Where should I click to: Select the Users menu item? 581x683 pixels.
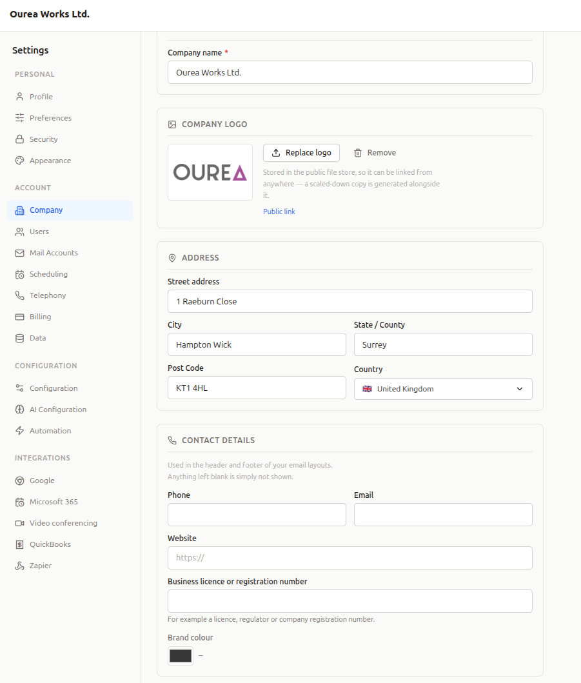[70, 232]
